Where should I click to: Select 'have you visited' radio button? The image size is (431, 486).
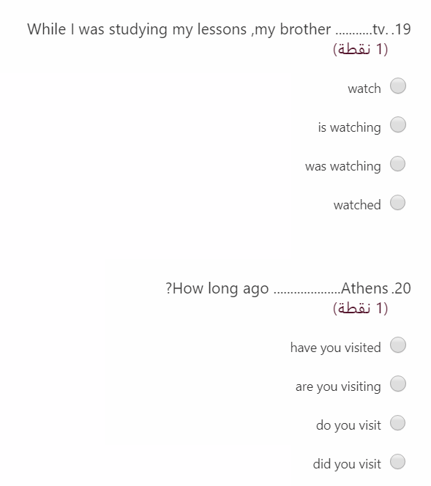[x=398, y=345]
